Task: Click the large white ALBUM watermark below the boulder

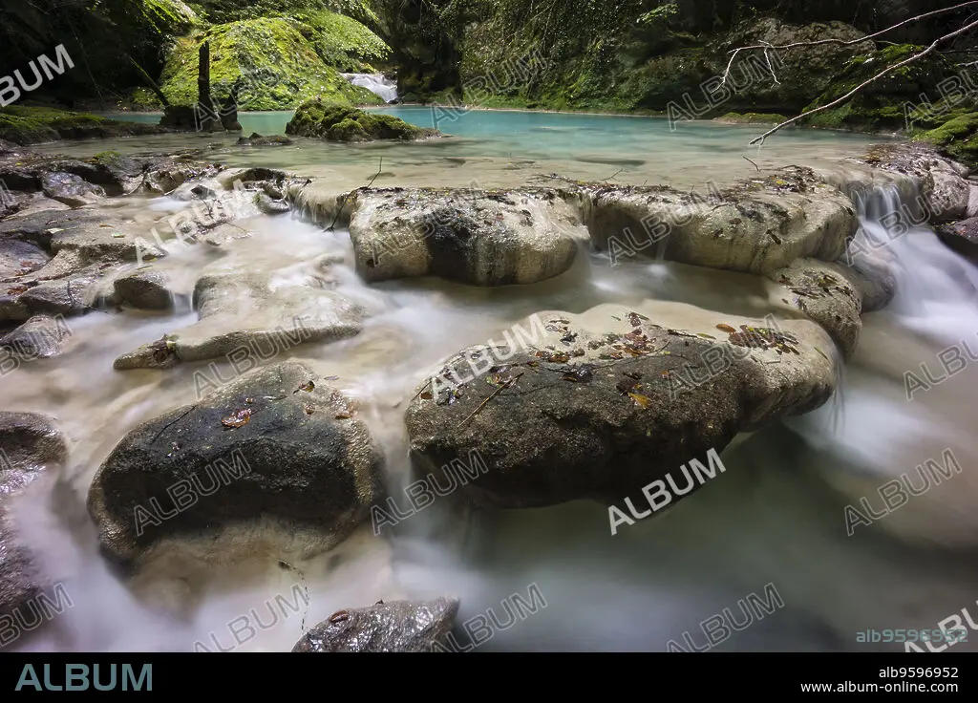Action: click(x=667, y=490)
